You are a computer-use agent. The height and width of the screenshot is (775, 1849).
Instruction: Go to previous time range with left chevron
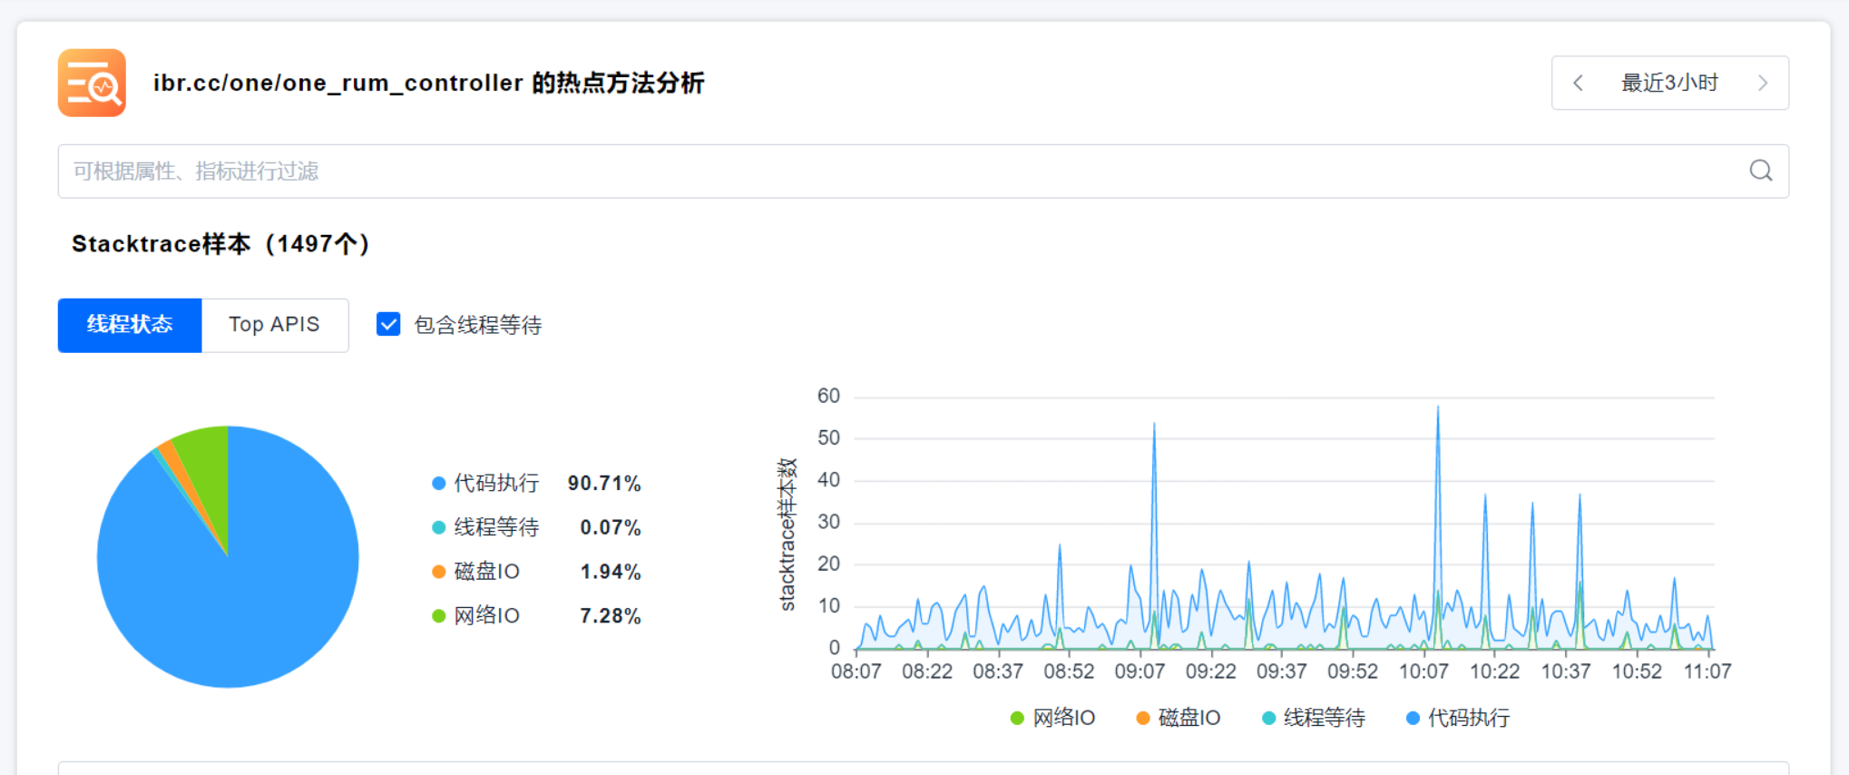(x=1578, y=83)
